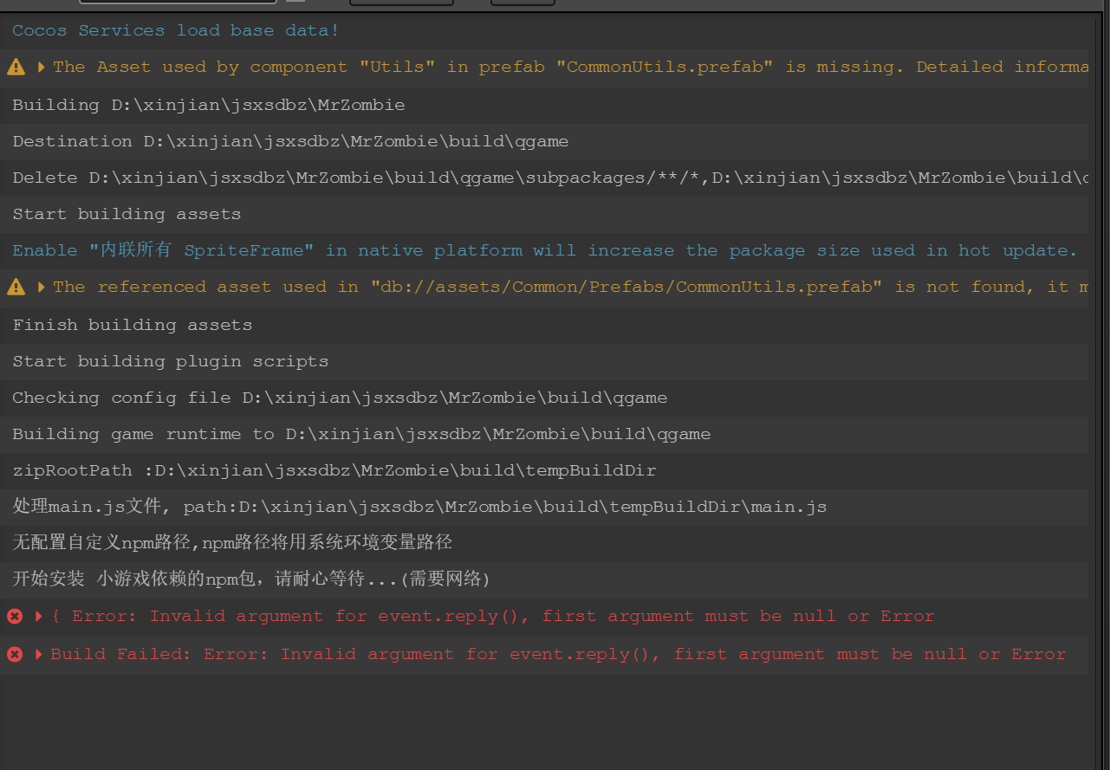Select the "Start building plugin scripts" log line
Screen dimensions: 1110x770
point(170,361)
